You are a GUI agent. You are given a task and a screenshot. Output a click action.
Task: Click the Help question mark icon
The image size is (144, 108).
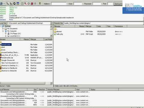click(x=40, y=4)
